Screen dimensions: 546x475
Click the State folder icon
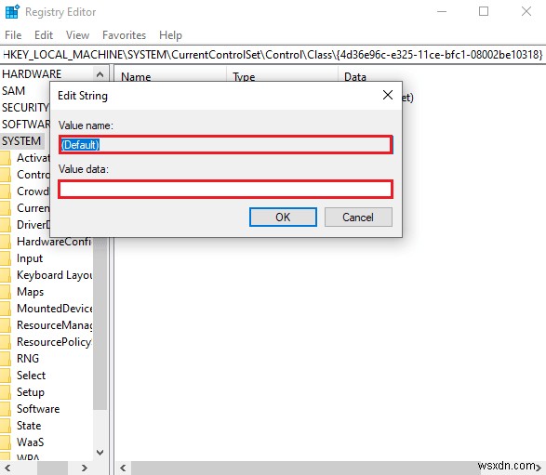pyautogui.click(x=6, y=425)
